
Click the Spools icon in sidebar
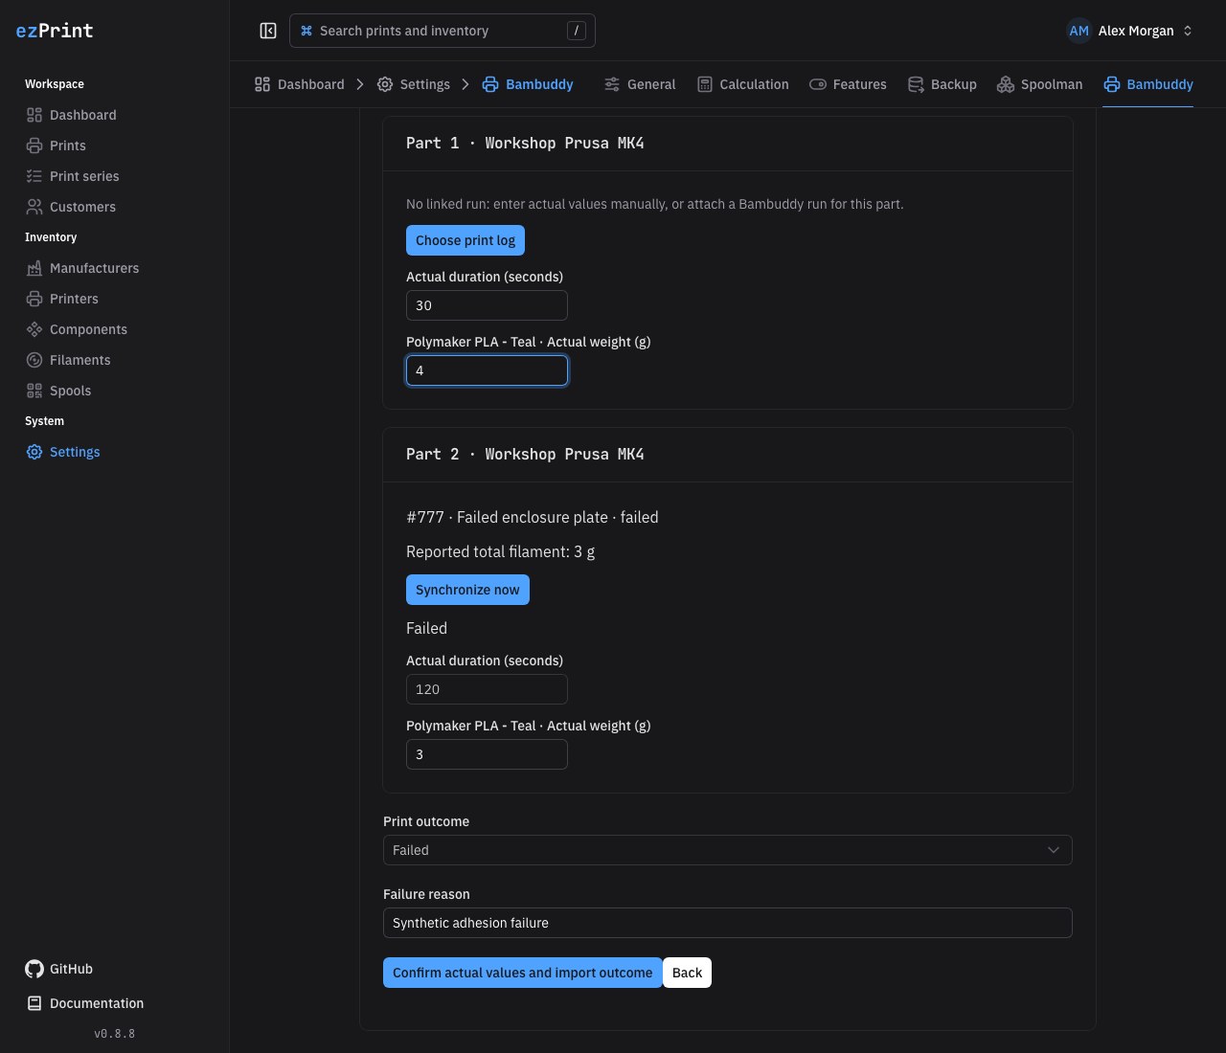(x=34, y=391)
